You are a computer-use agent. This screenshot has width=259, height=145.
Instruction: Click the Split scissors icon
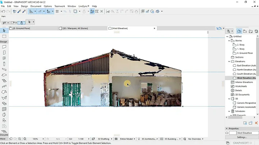(108, 11)
